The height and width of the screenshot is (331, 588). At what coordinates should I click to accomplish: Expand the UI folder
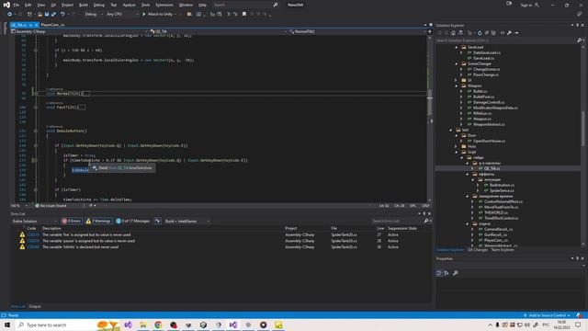click(457, 80)
